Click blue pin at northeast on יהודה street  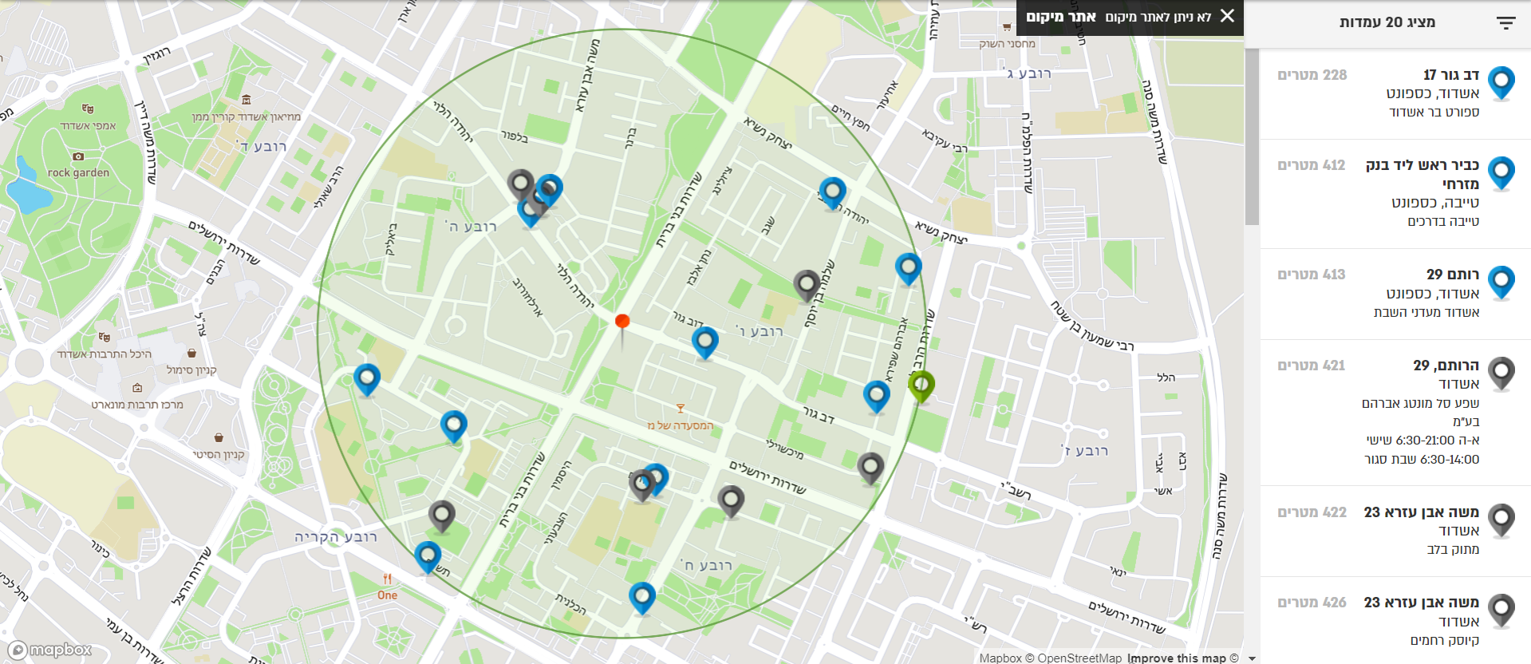pos(833,193)
